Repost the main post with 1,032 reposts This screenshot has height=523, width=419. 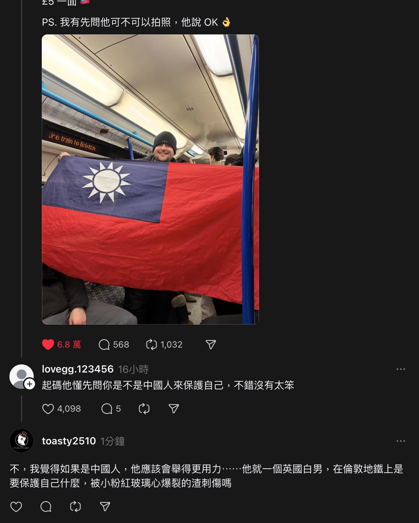point(164,345)
